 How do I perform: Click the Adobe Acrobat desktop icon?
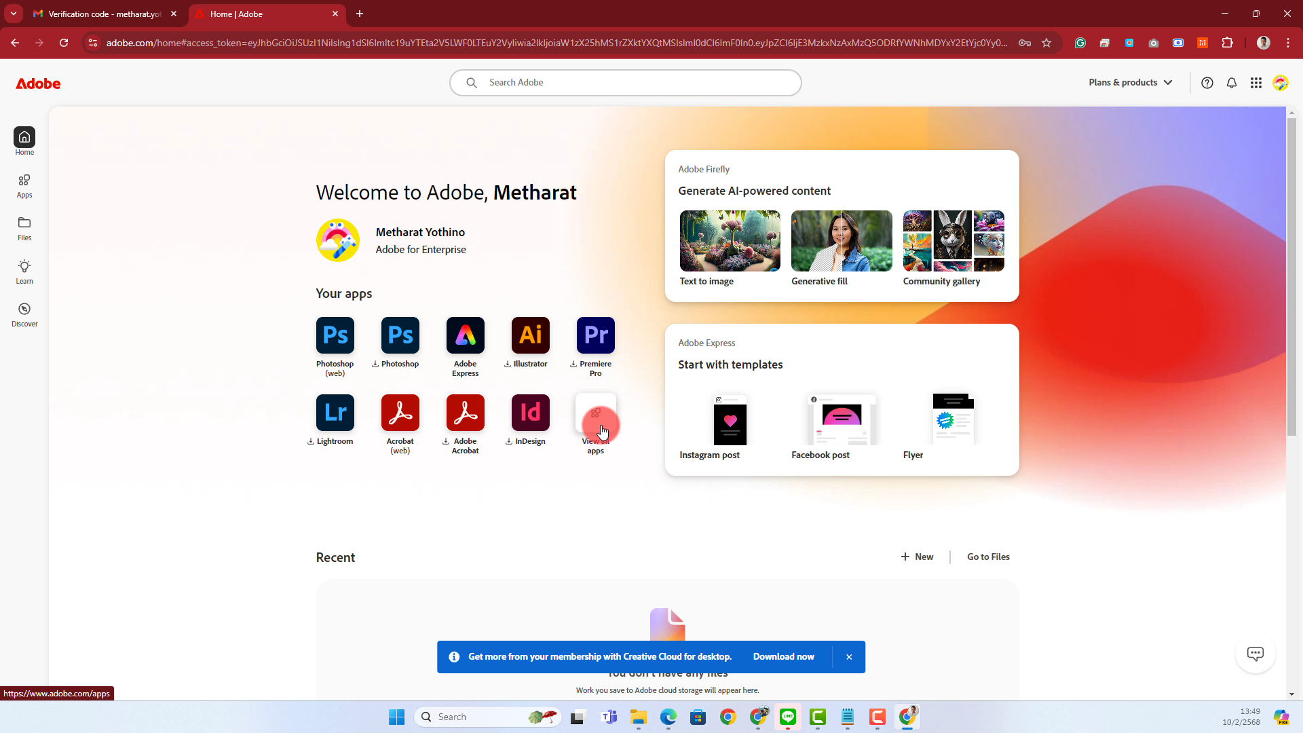(x=466, y=413)
